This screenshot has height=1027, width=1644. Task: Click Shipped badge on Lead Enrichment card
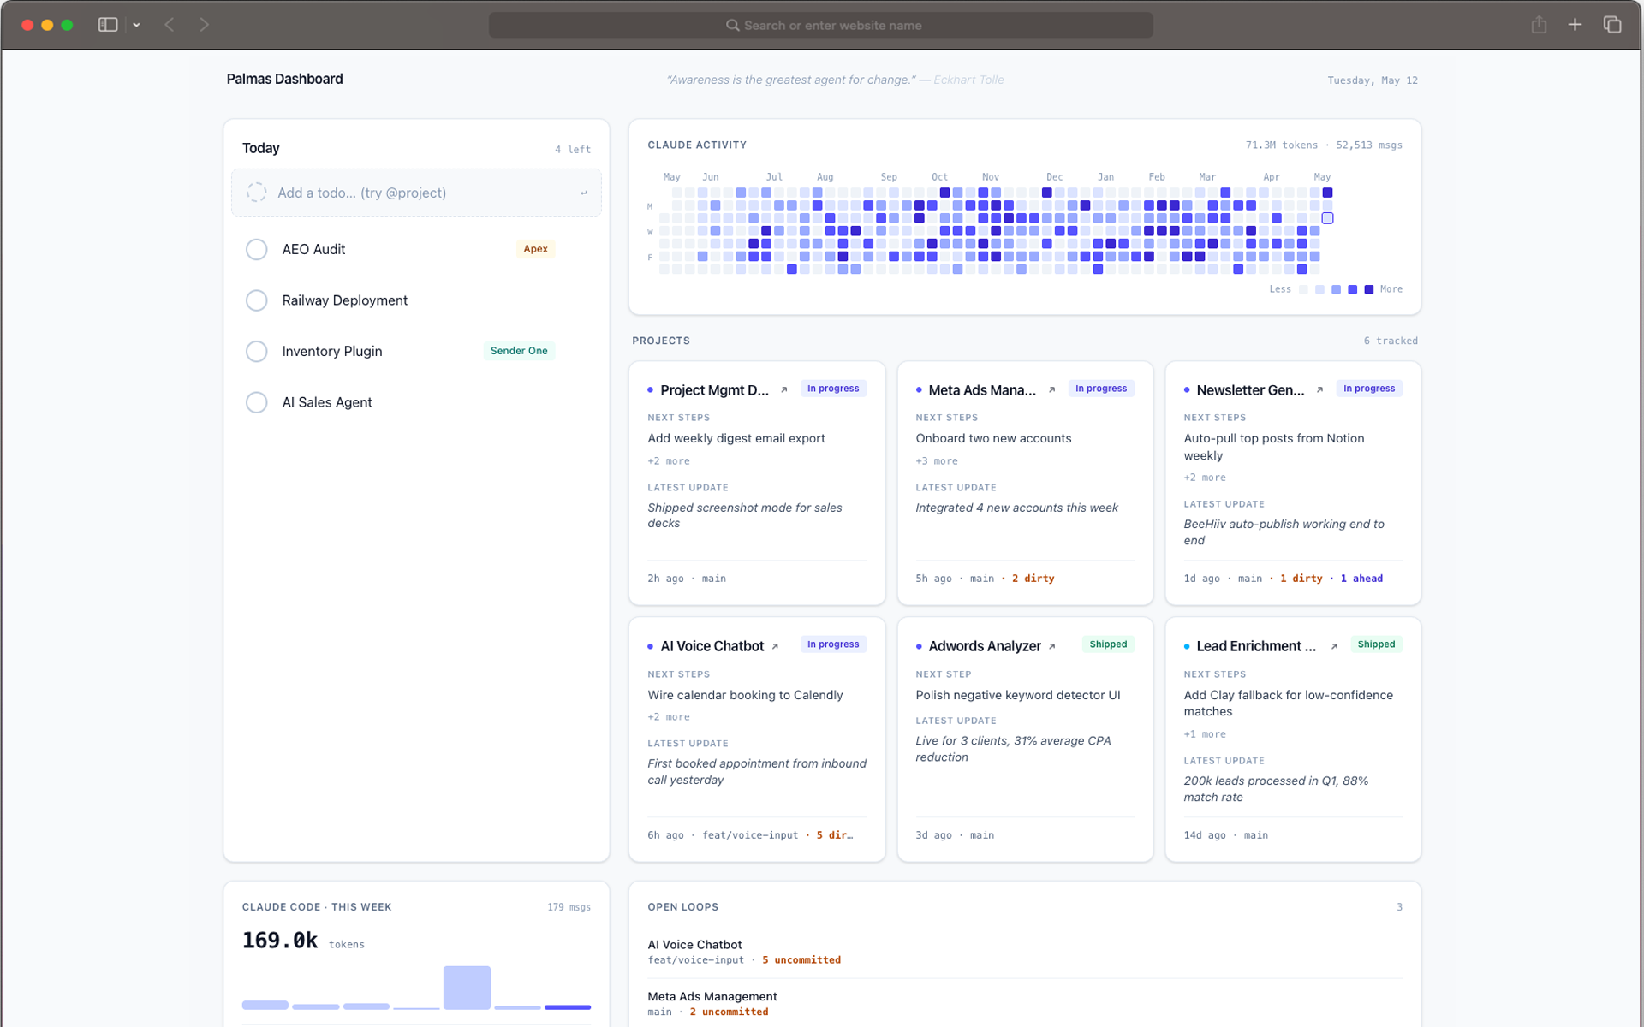pyautogui.click(x=1376, y=644)
